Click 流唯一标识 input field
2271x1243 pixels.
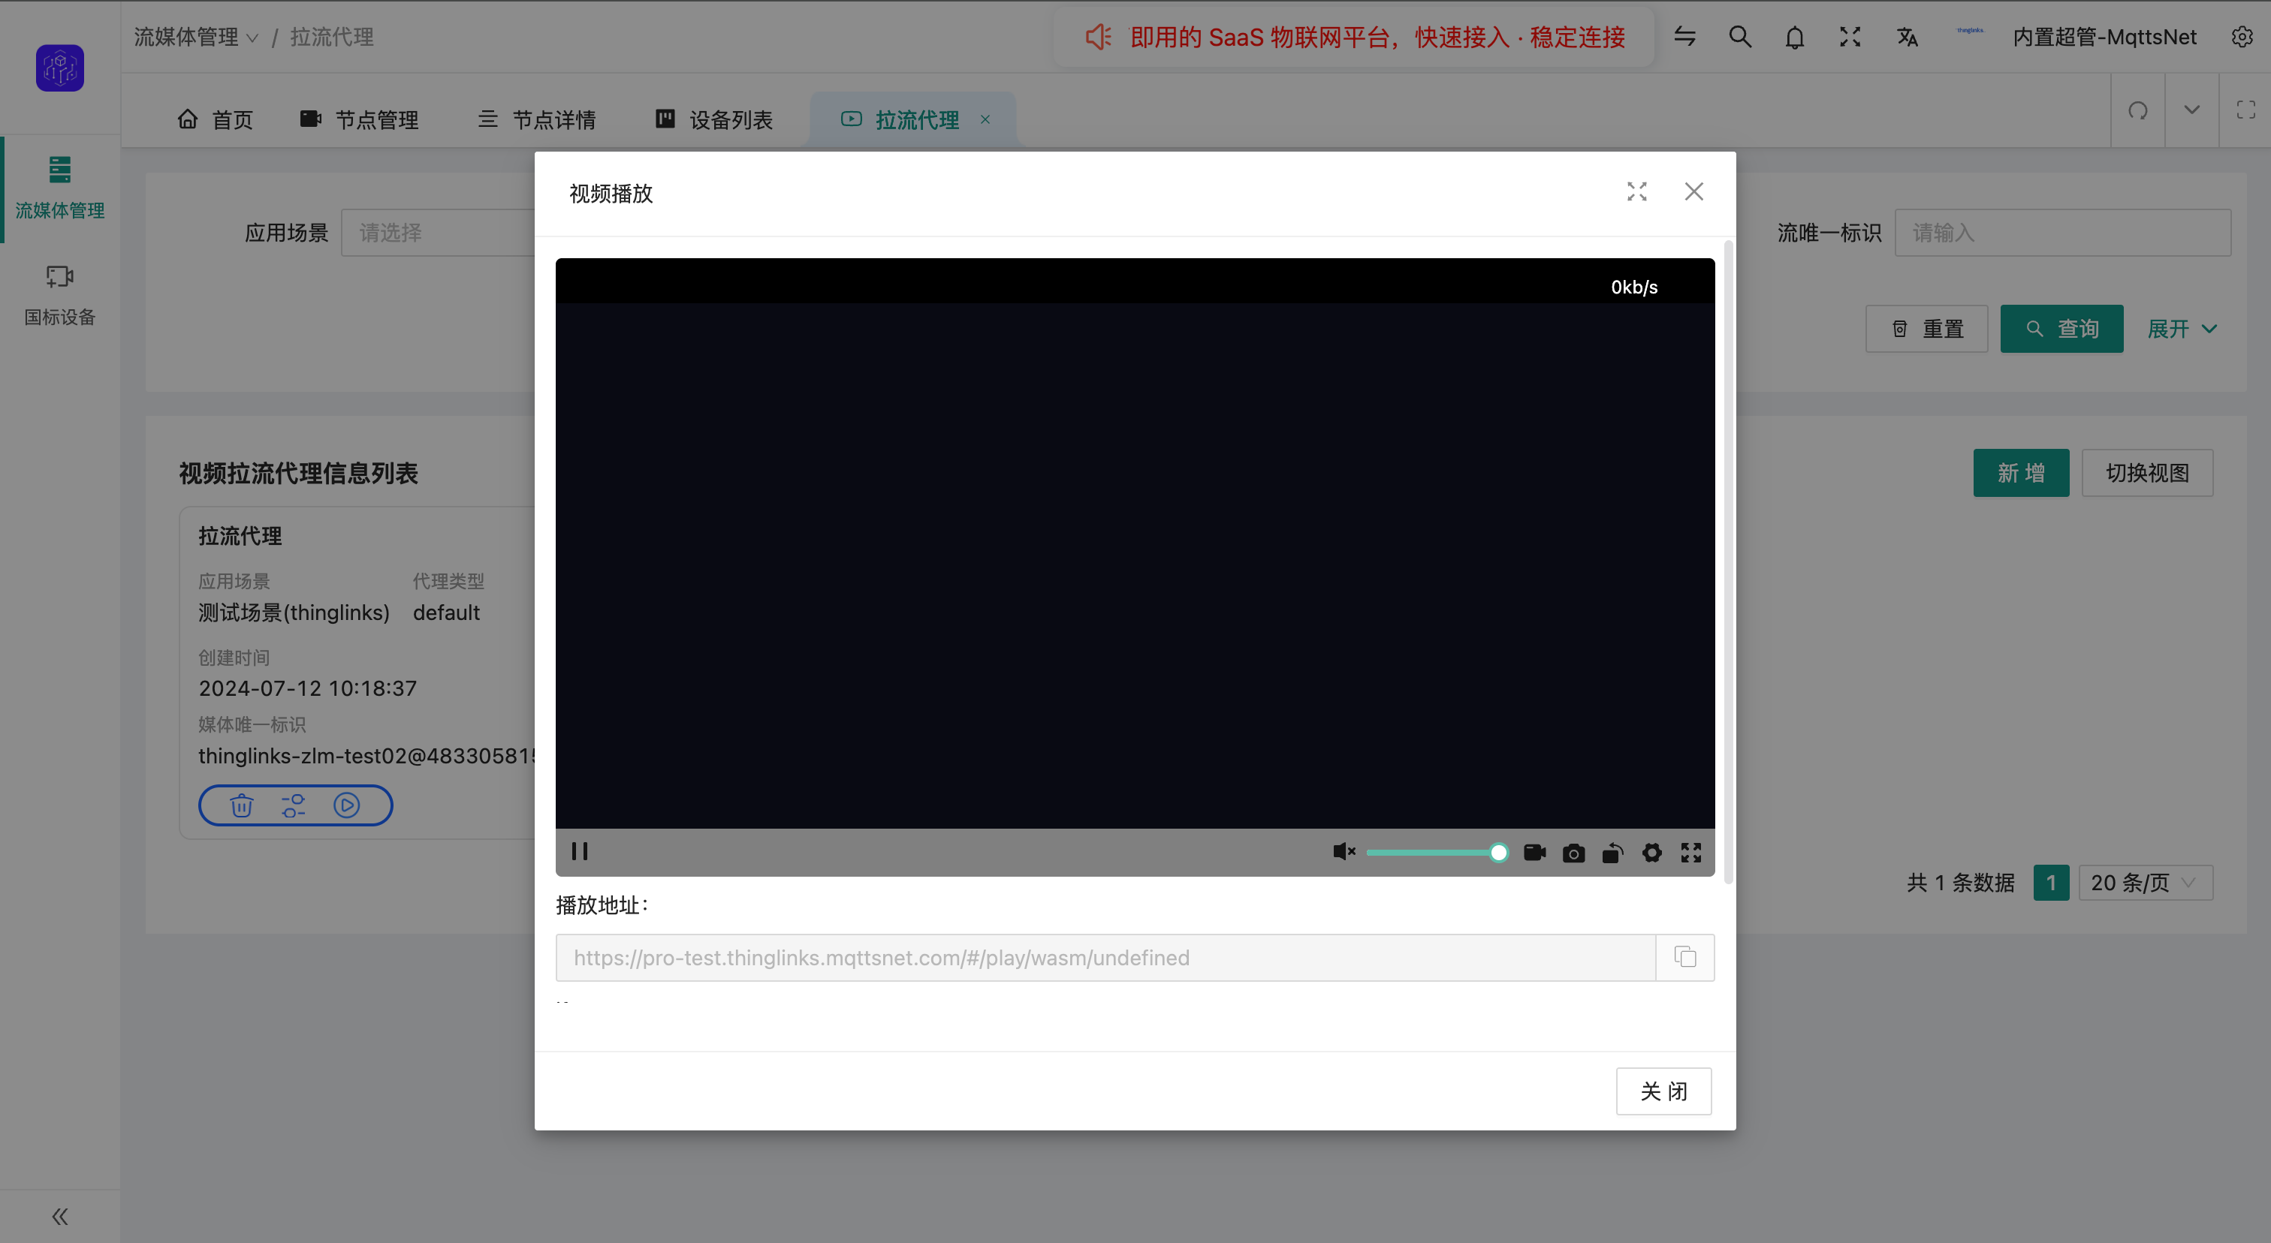(2063, 233)
